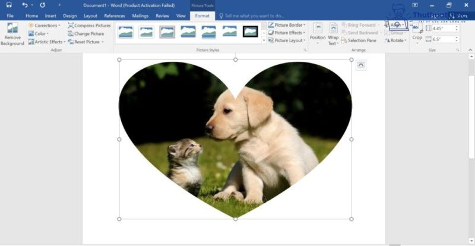Increase picture height with up stepper

tap(456, 27)
